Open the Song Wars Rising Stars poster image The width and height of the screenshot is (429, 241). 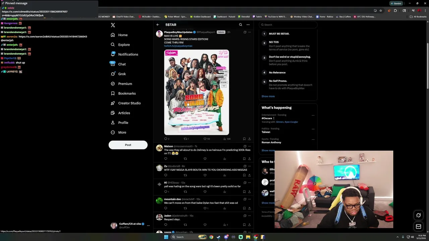click(196, 92)
